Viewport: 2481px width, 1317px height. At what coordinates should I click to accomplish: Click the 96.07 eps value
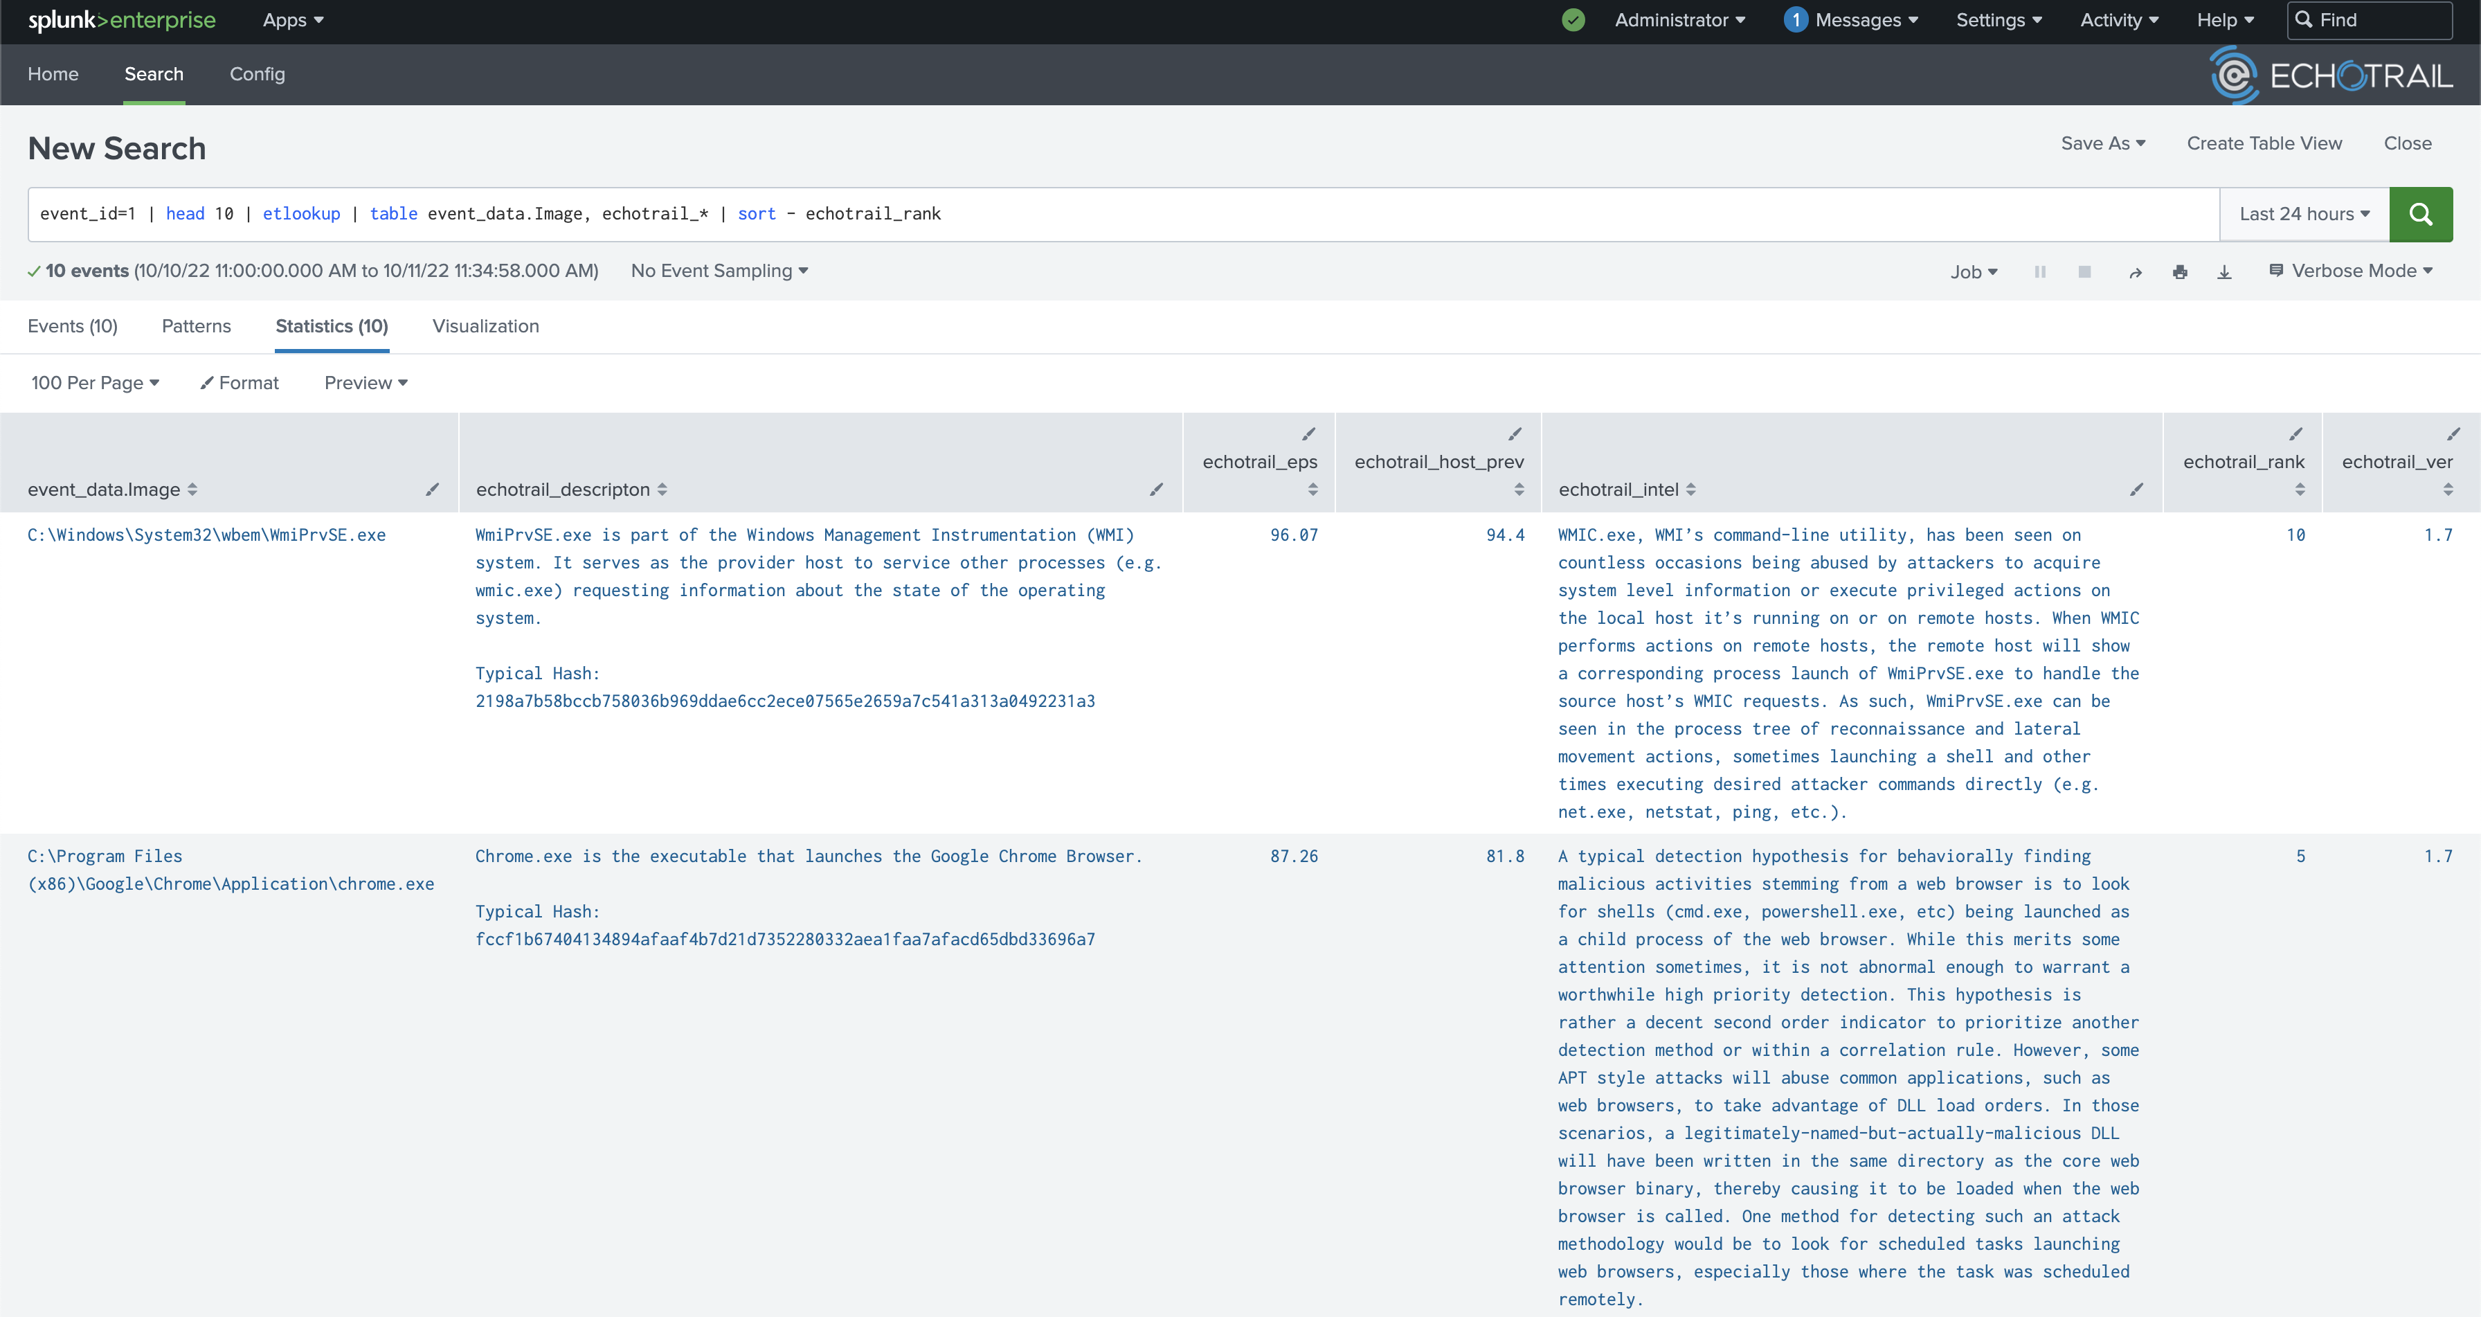tap(1294, 536)
